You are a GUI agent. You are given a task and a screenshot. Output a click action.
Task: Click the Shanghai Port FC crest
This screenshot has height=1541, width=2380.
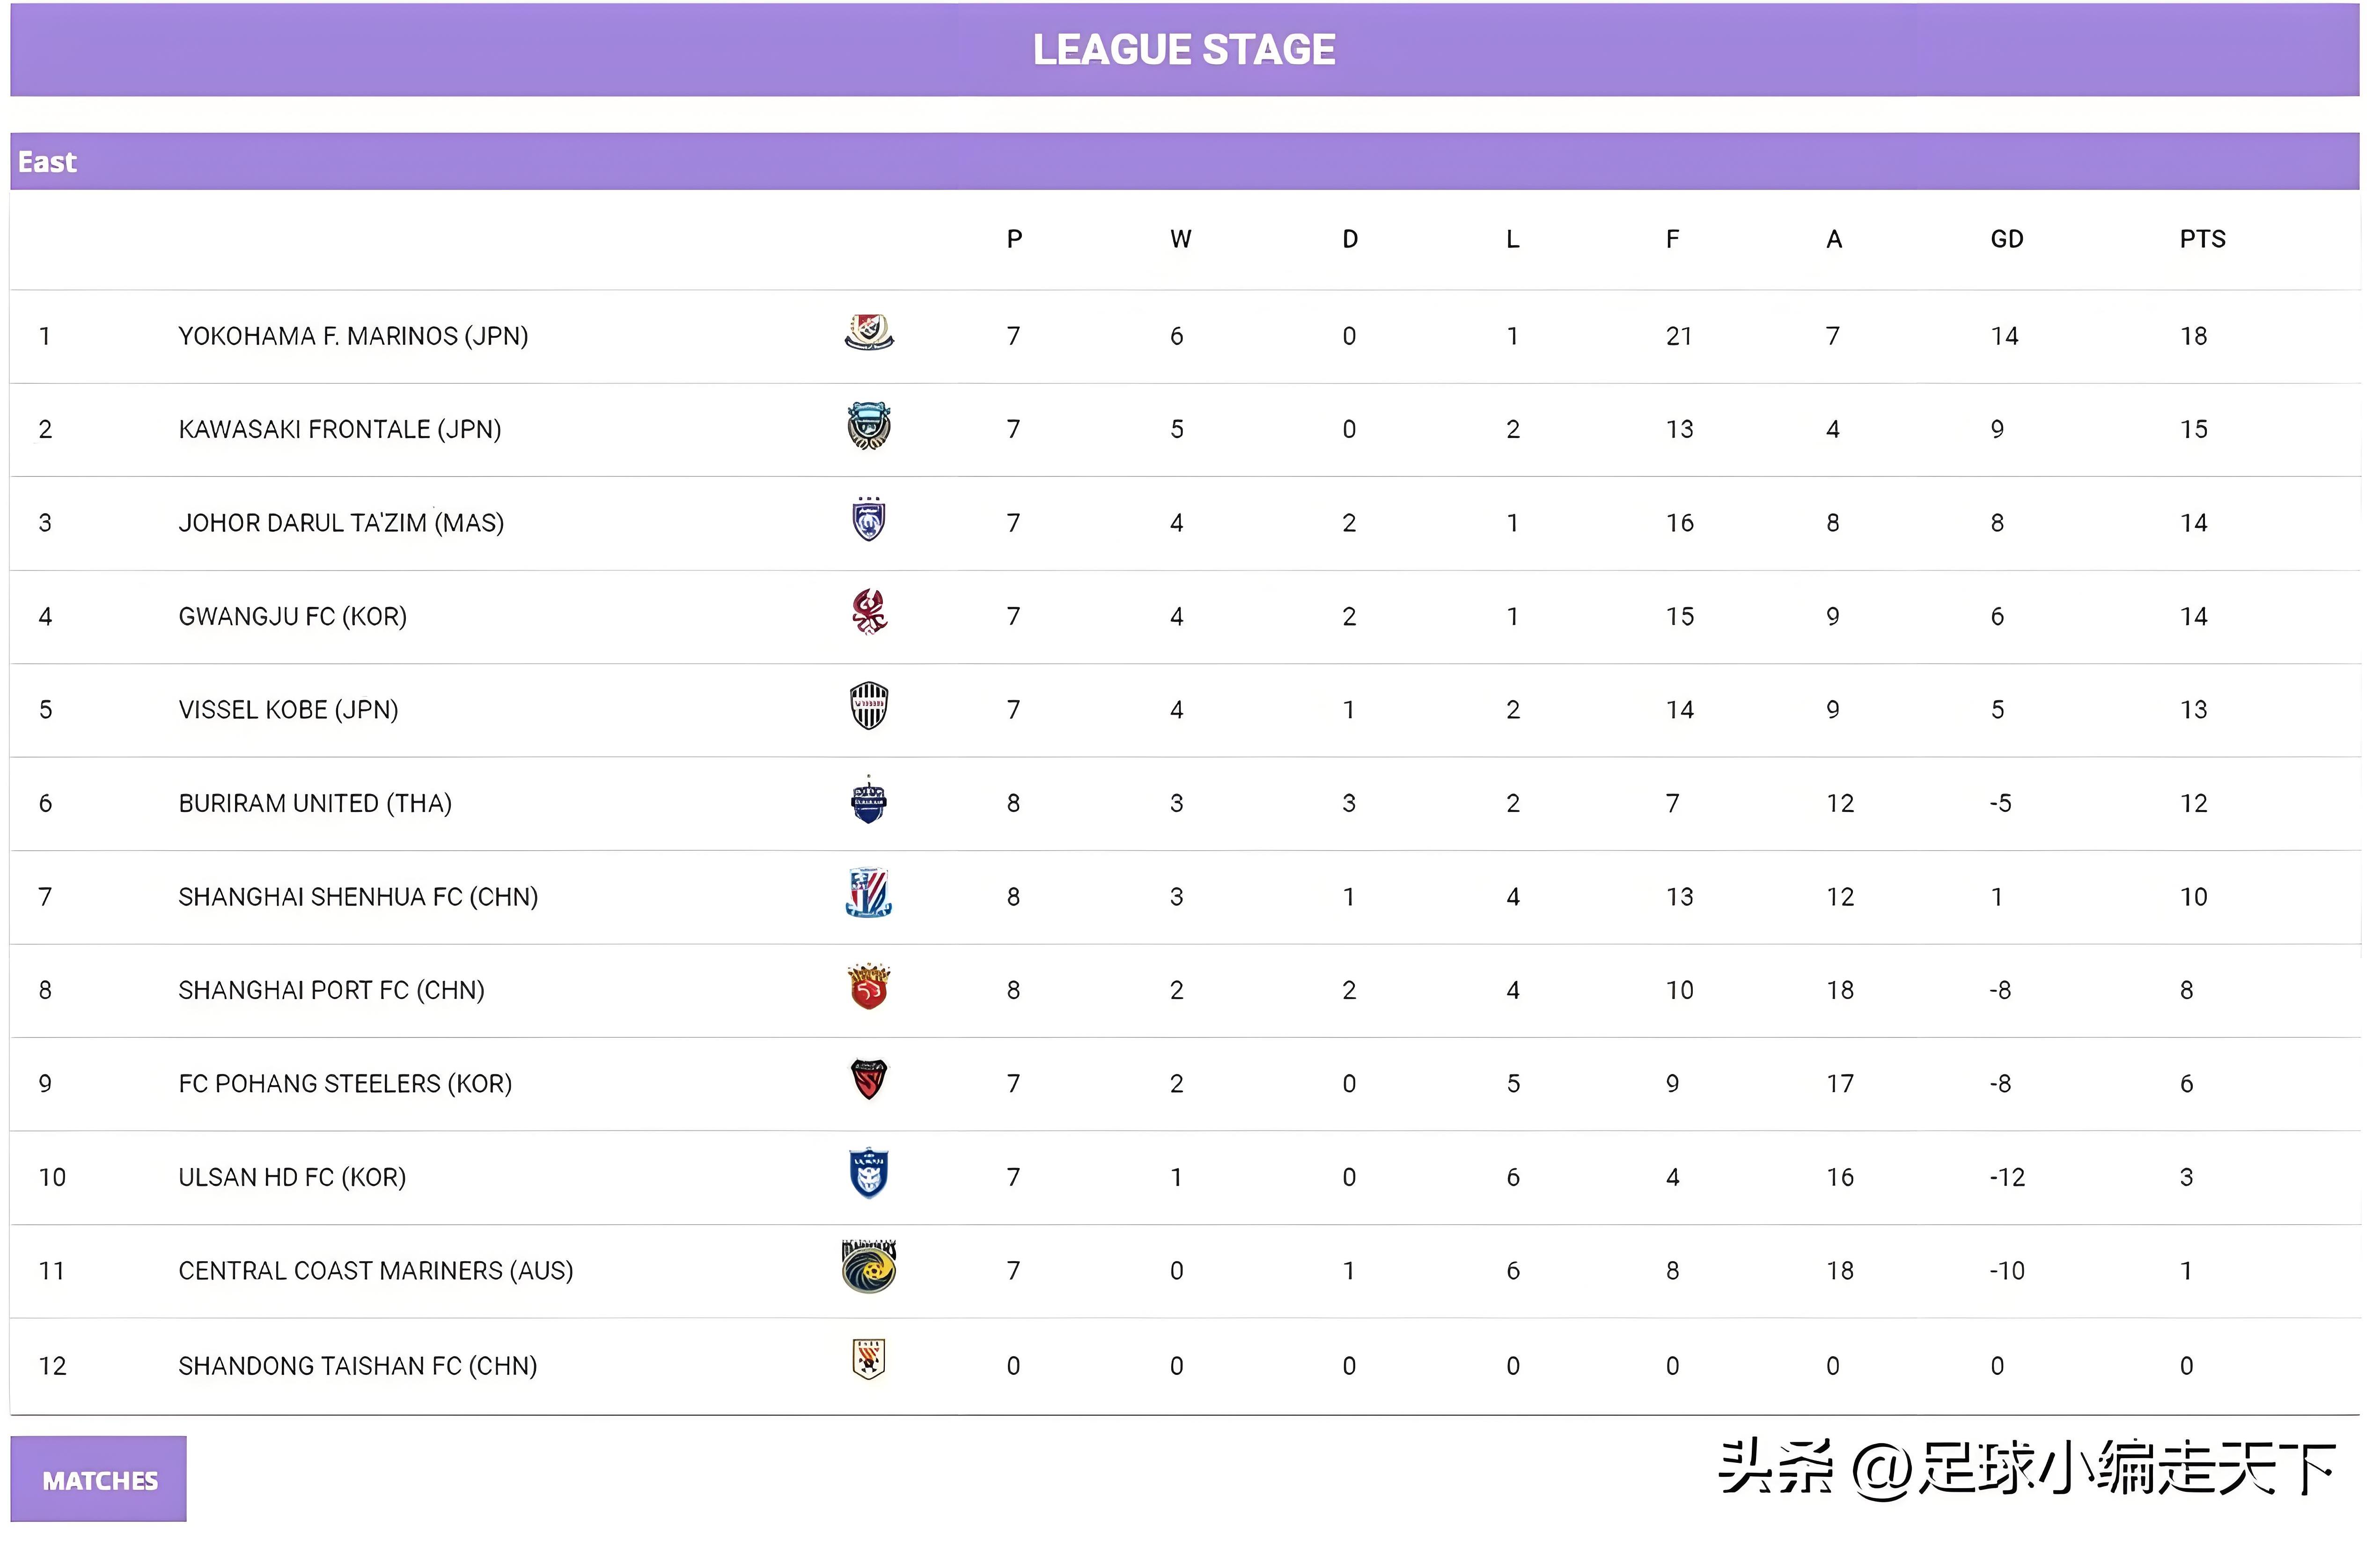point(869,987)
